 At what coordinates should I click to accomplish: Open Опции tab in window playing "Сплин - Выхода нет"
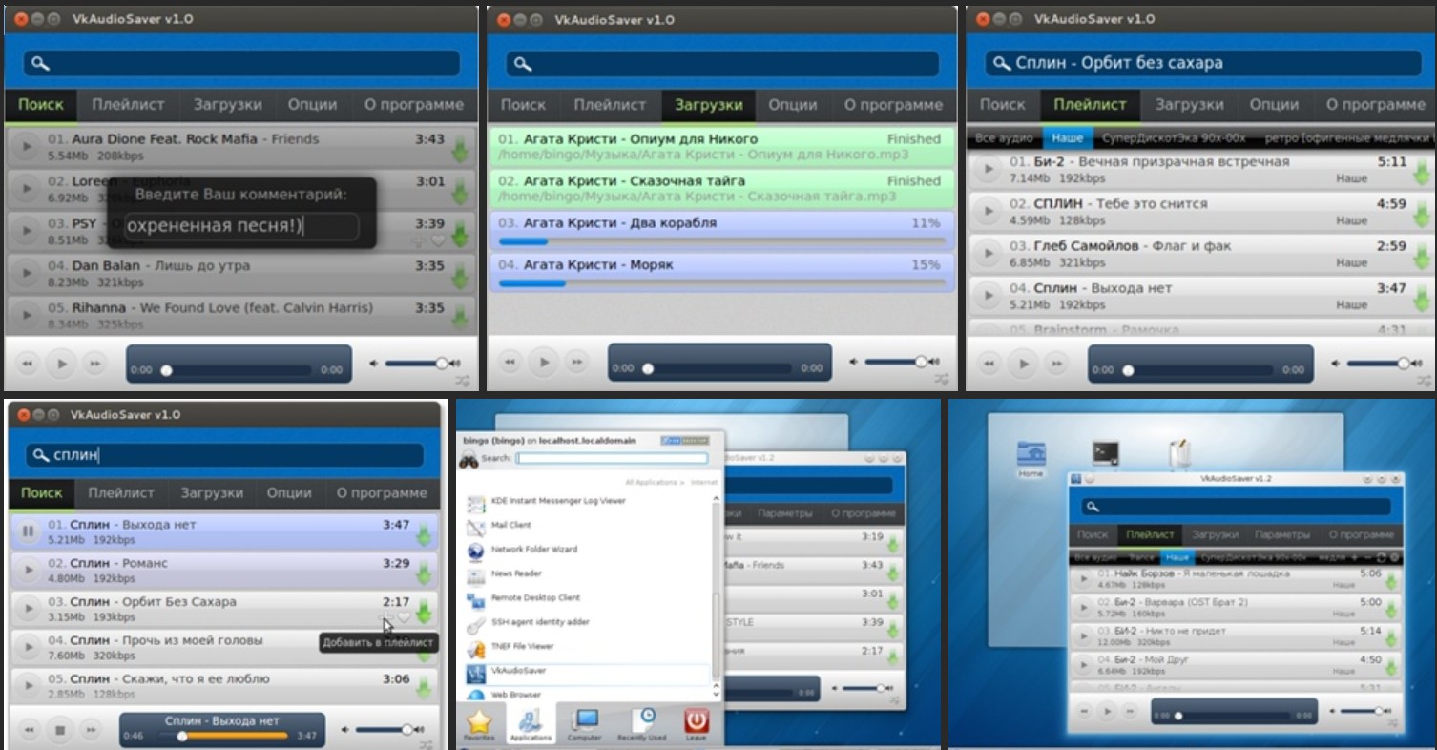[x=289, y=493]
